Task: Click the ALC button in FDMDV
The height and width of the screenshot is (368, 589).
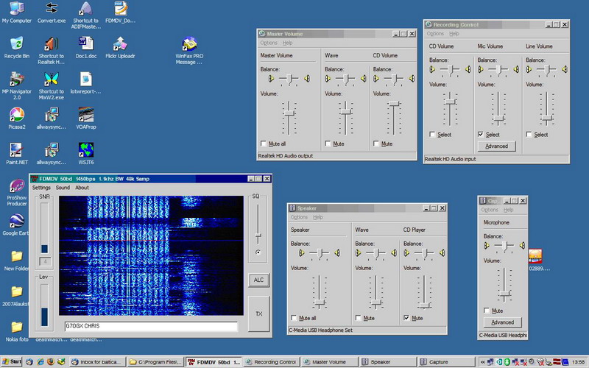Action: [258, 280]
